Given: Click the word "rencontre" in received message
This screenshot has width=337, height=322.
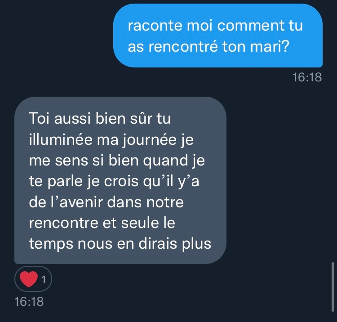Looking at the screenshot, I should click(x=64, y=223).
